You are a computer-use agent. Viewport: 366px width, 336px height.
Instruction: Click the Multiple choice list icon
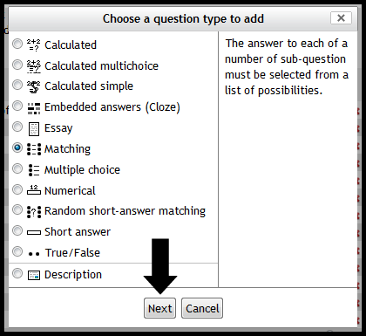click(x=34, y=170)
